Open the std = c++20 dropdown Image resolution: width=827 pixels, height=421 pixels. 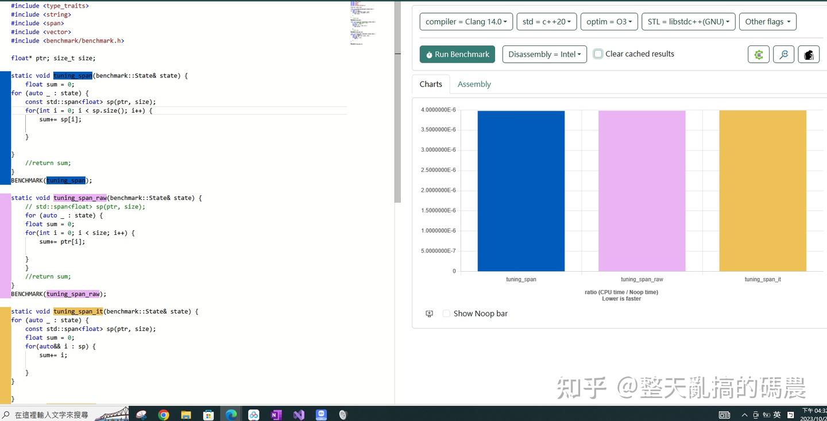546,22
